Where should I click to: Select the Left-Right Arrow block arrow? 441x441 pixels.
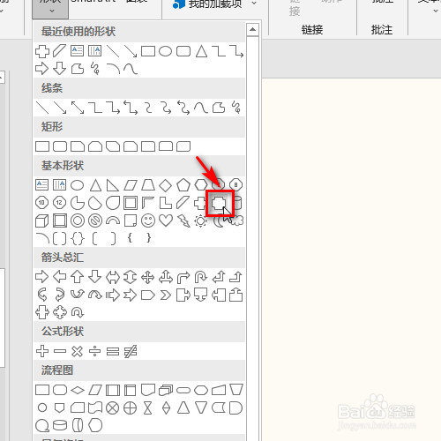(x=113, y=277)
